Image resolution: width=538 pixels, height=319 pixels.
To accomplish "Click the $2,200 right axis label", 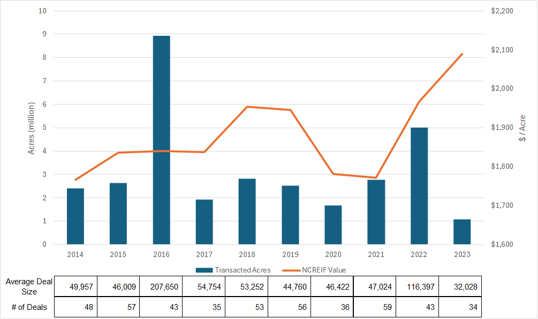I will point(502,11).
